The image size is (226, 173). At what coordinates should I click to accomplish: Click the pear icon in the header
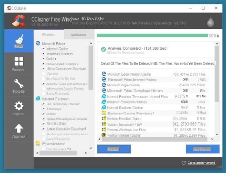[210, 21]
